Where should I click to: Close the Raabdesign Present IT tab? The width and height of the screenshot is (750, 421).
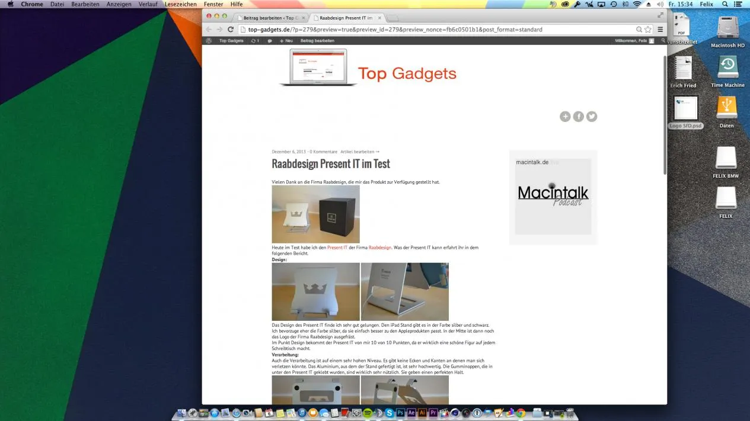[x=379, y=18]
